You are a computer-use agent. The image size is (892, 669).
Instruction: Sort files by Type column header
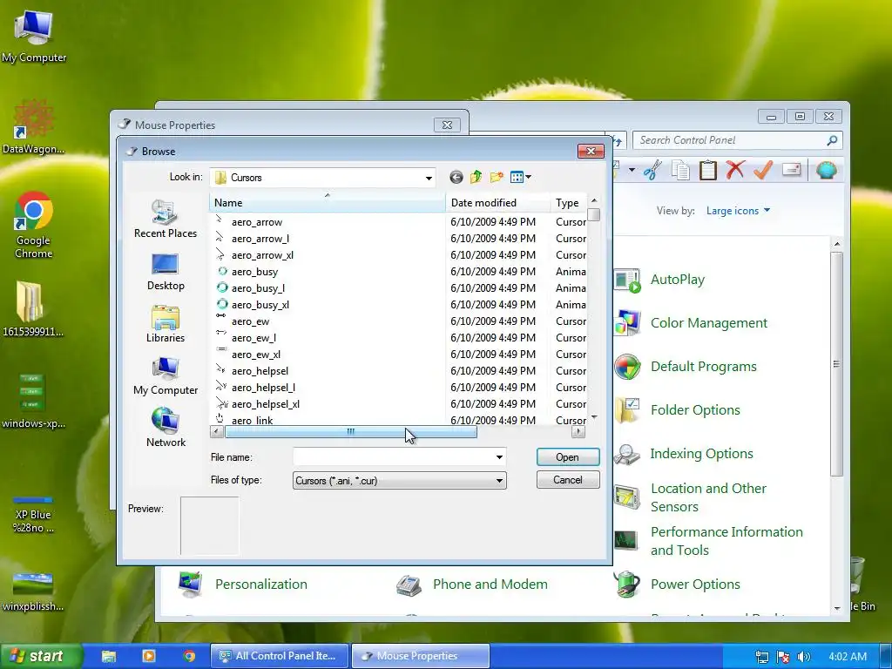(567, 202)
